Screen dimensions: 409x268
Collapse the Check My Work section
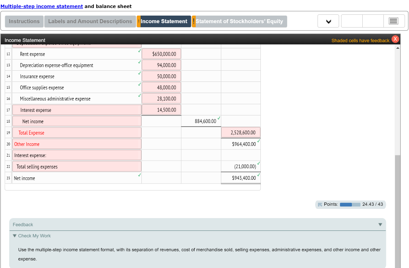click(15, 236)
